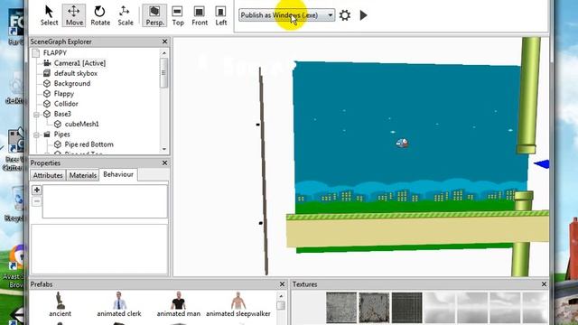Image resolution: width=578 pixels, height=325 pixels.
Task: Click the Prefabs scrollbar up arrow
Action: pos(281,296)
